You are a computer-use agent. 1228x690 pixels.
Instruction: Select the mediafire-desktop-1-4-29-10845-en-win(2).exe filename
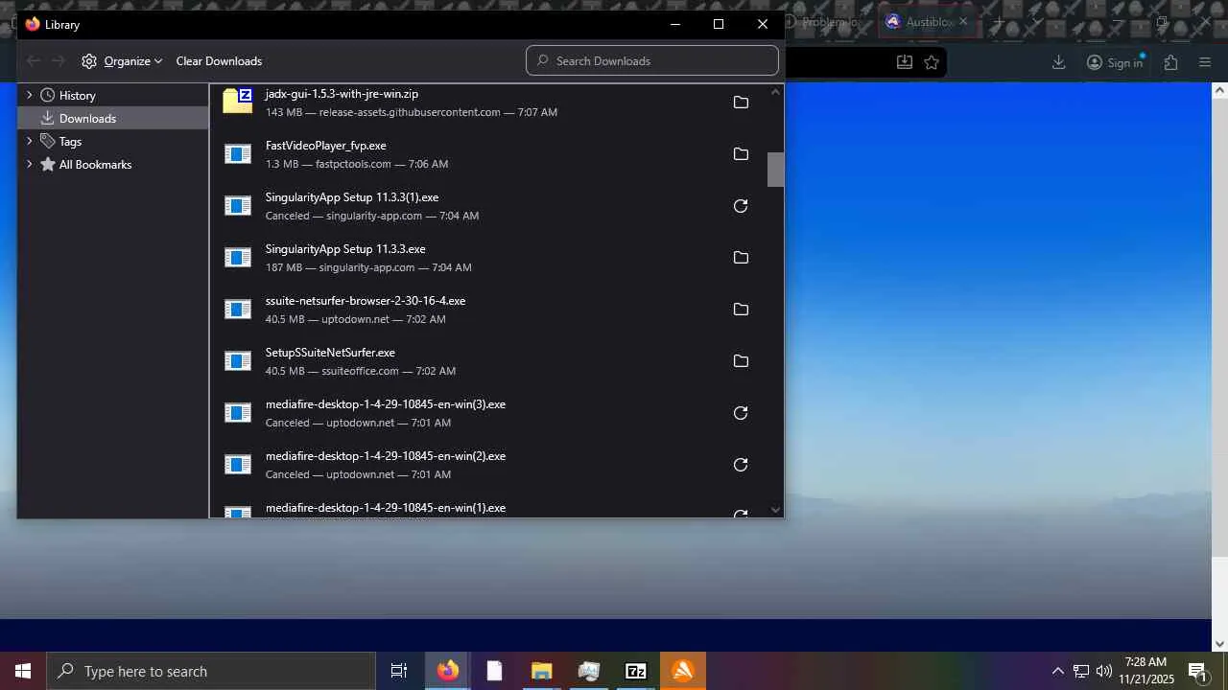pyautogui.click(x=386, y=456)
